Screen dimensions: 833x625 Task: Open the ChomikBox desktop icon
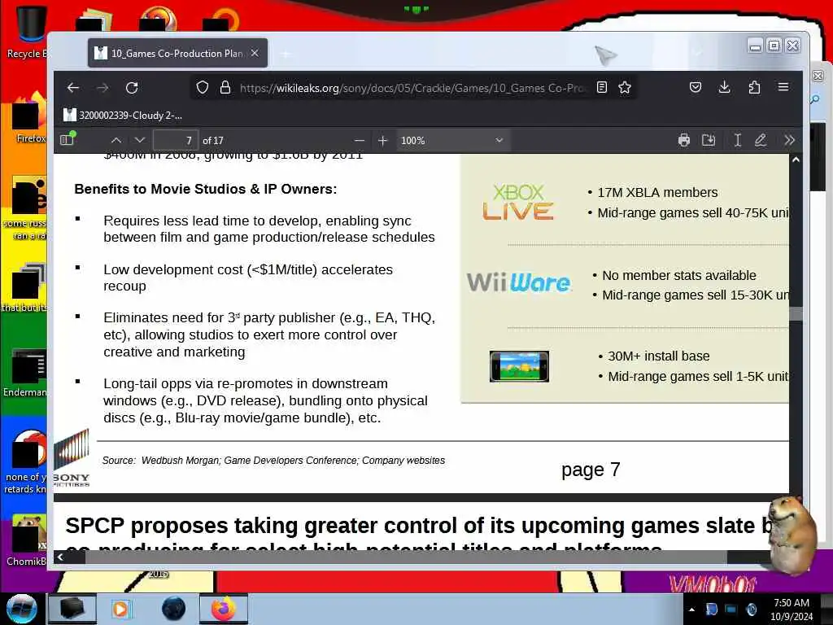point(25,540)
